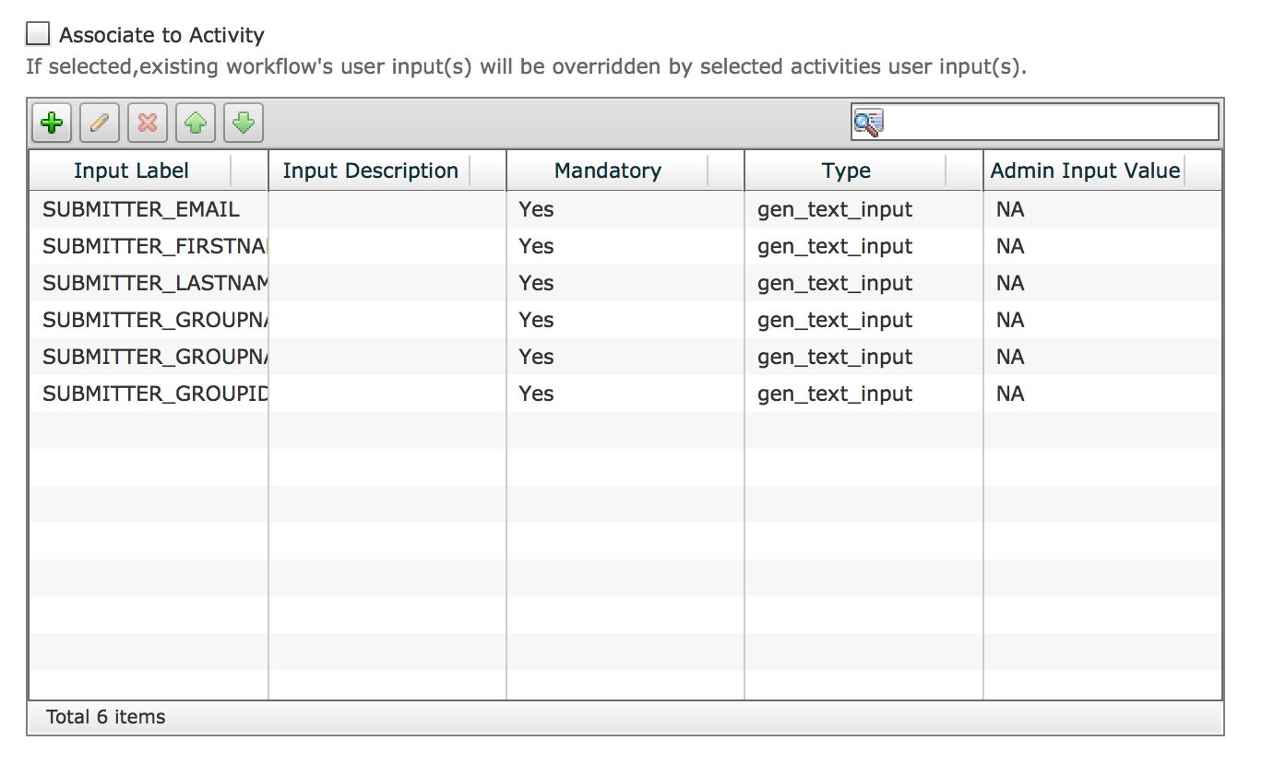This screenshot has height=776, width=1262.
Task: Enable the Associate to Activity checkbox
Action: [x=38, y=35]
